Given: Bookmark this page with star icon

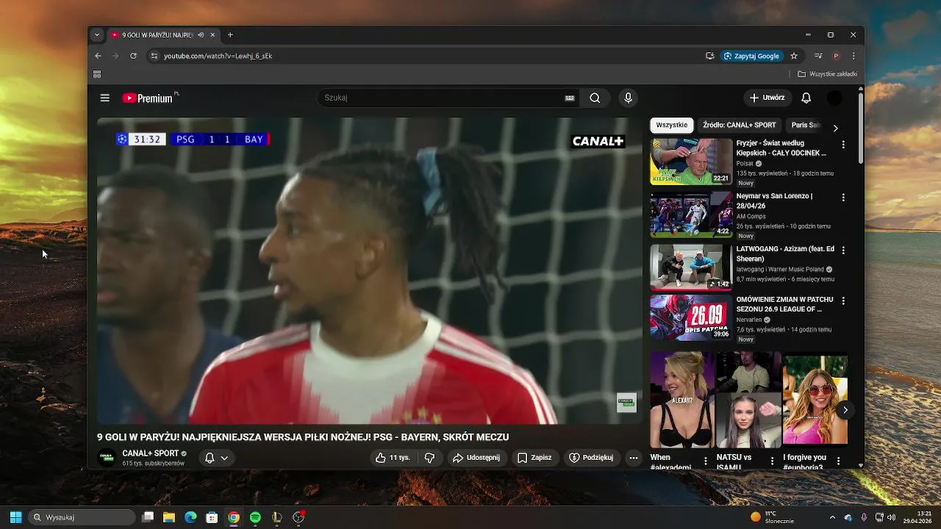Looking at the screenshot, I should 794,56.
